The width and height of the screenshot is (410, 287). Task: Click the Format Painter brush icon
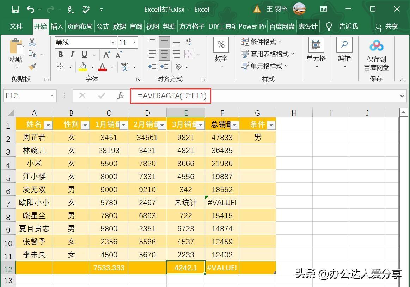coord(32,67)
